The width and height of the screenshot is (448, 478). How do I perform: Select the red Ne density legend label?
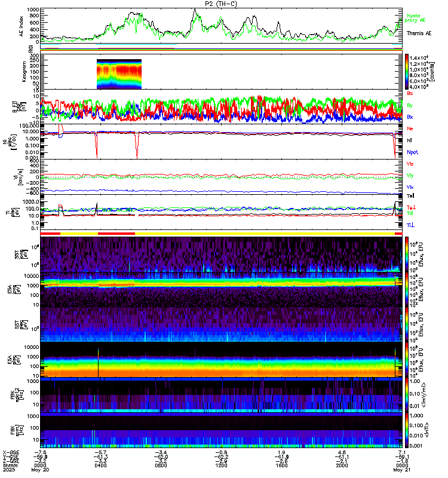(x=410, y=128)
